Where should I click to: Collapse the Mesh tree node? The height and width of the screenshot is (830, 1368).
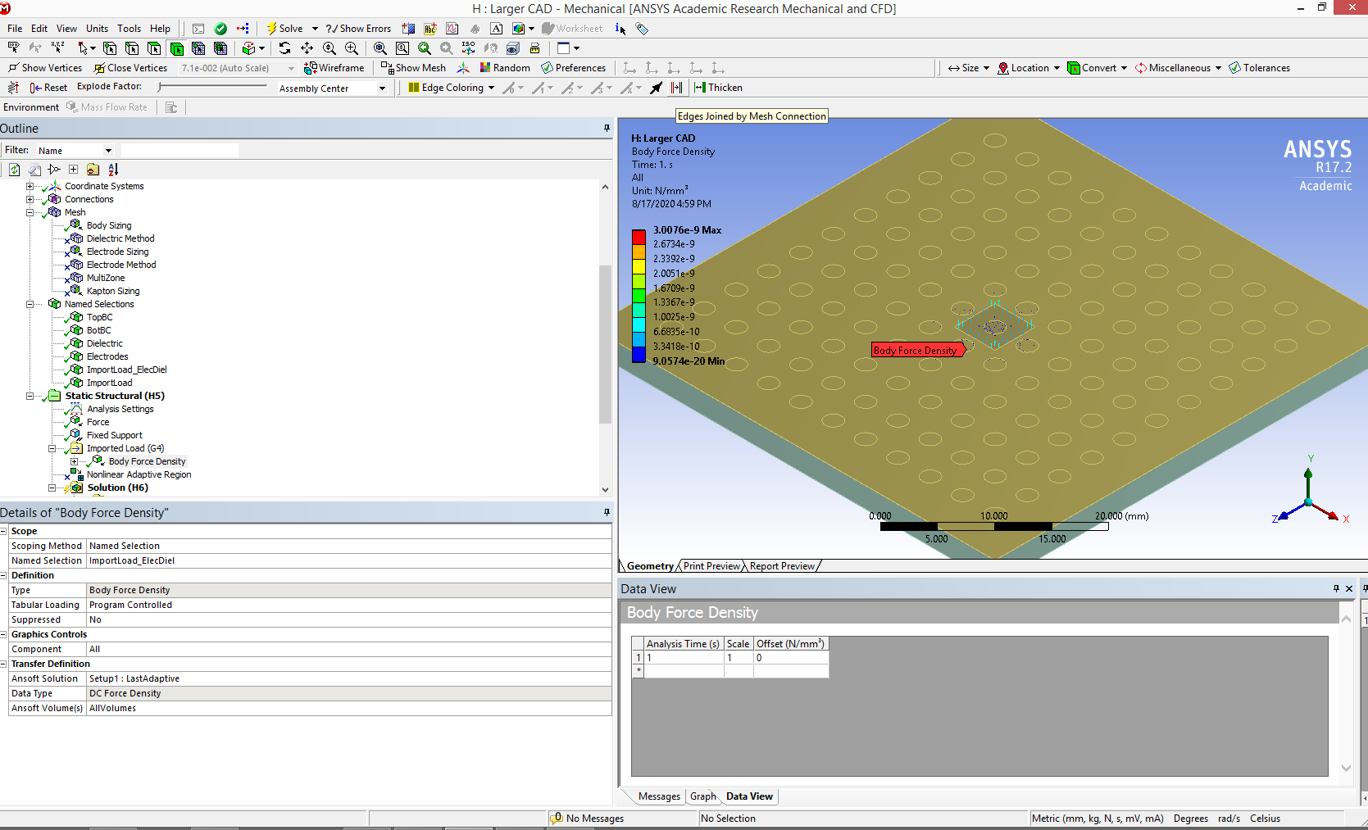pyautogui.click(x=30, y=212)
